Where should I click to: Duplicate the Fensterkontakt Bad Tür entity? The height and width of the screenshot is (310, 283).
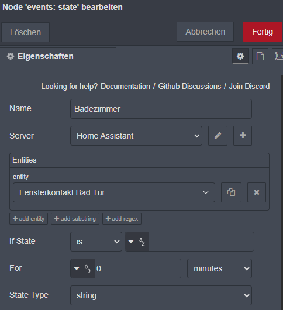pyautogui.click(x=231, y=192)
